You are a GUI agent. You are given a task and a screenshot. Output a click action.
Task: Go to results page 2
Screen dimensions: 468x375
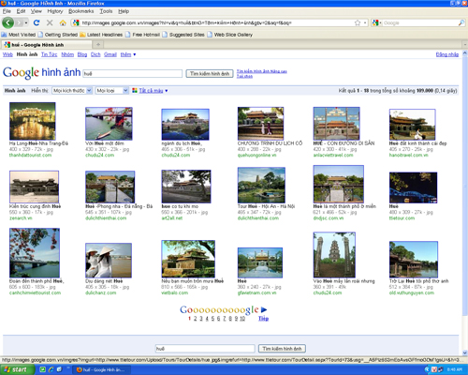point(196,319)
